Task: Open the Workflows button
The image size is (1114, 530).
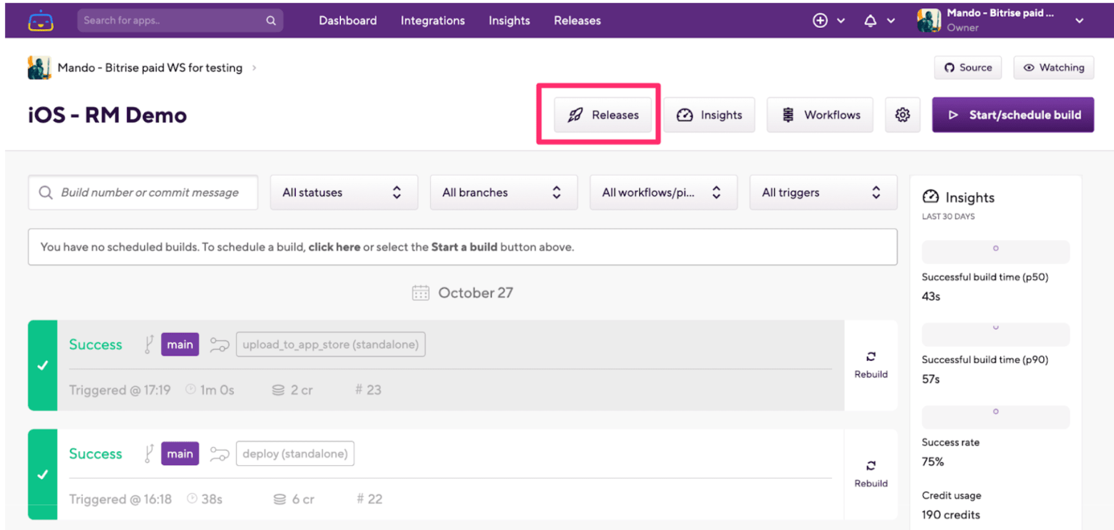Action: click(820, 115)
